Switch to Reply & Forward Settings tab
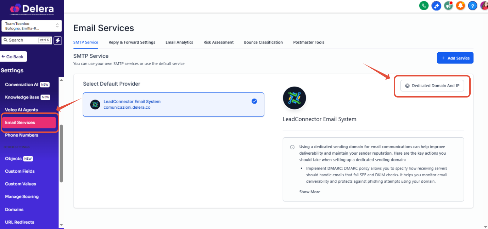This screenshot has height=229, width=488. pos(132,42)
